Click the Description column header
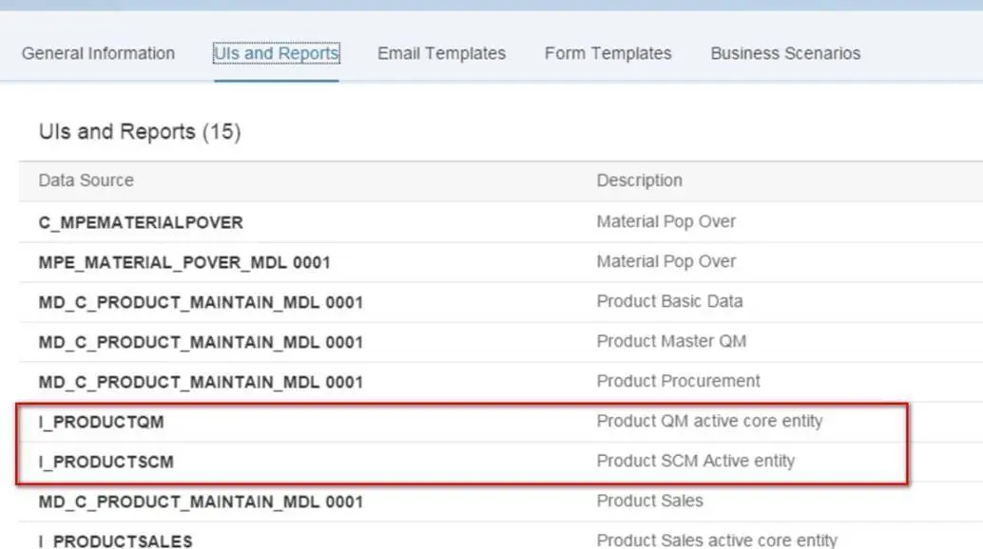The height and width of the screenshot is (549, 983). [639, 180]
